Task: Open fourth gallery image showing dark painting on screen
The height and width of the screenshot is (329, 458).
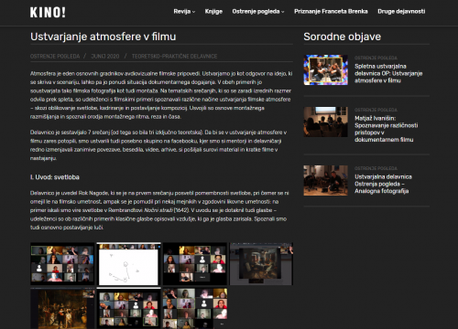Action: coord(261,264)
